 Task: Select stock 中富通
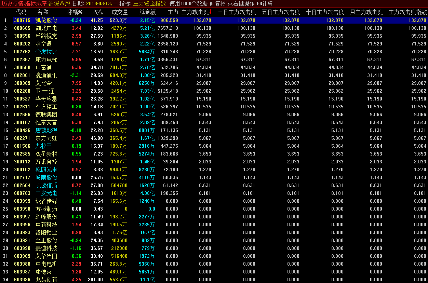pos(44,67)
